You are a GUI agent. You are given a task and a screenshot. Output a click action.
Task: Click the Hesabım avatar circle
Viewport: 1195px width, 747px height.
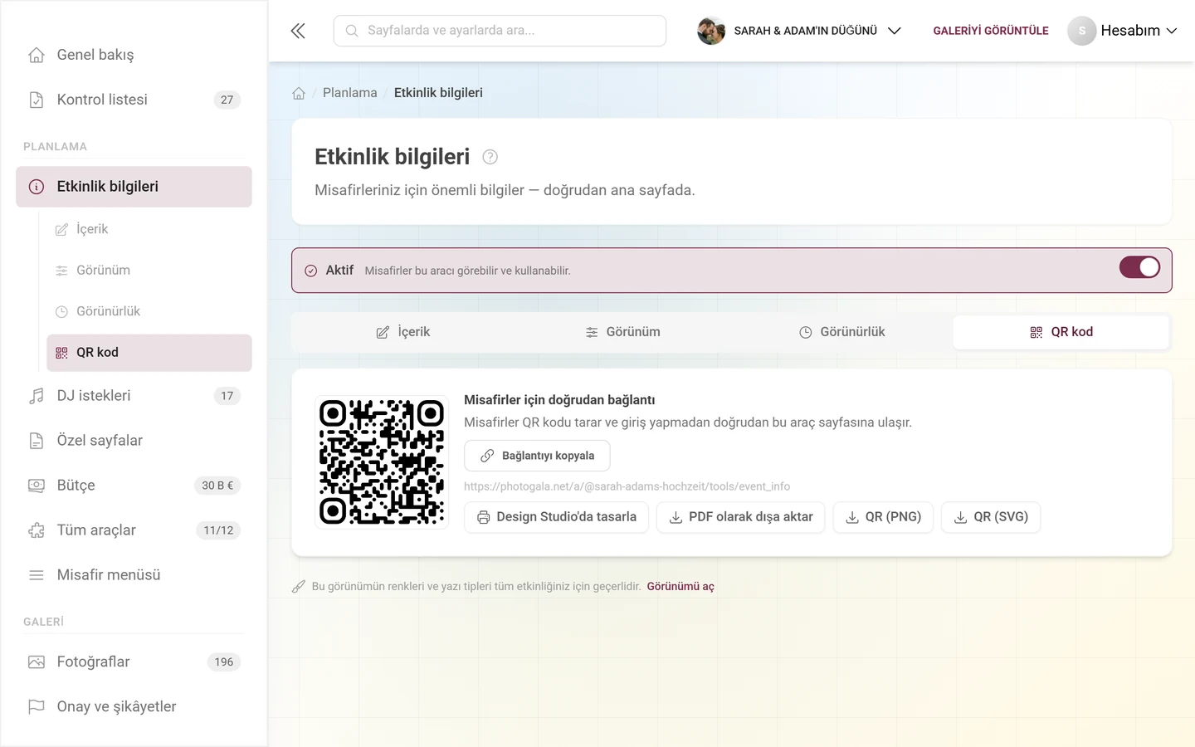(x=1081, y=31)
